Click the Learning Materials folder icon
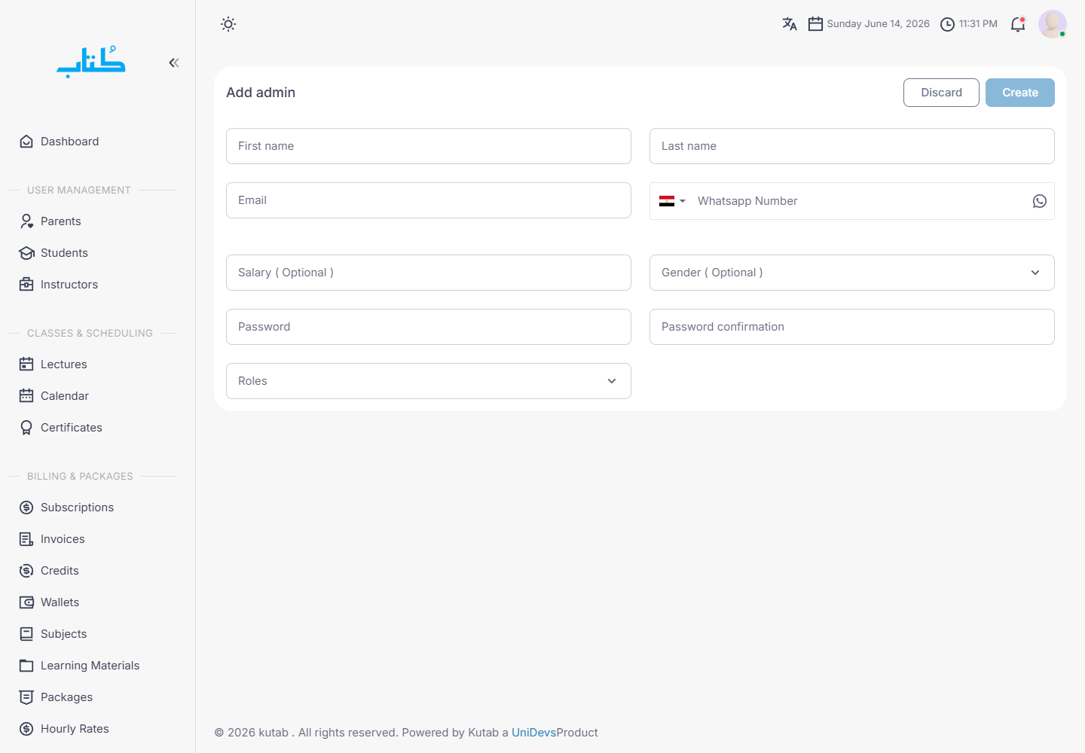 [x=26, y=666]
